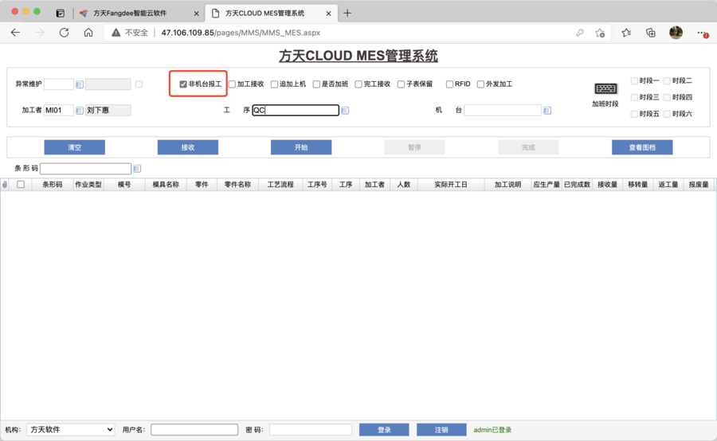Click the 加班时段 keyboard icon
This screenshot has height=441, width=717.
[605, 89]
